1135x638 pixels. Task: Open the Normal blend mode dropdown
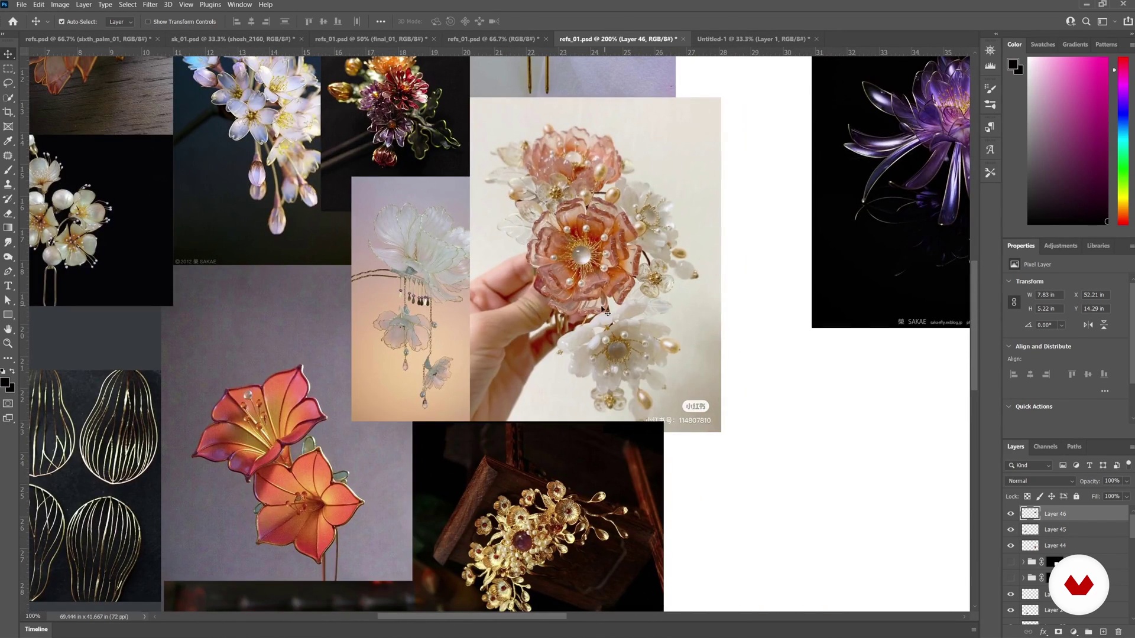click(x=1040, y=481)
